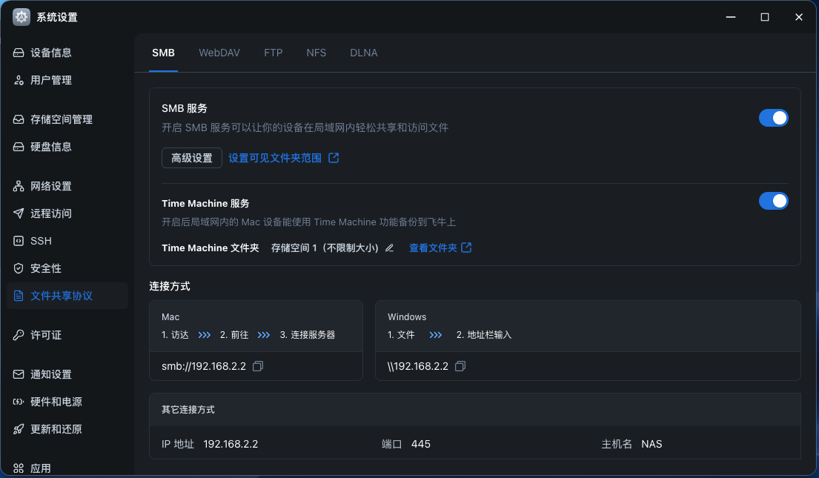
Task: Click the apps grid icon
Action: [19, 468]
